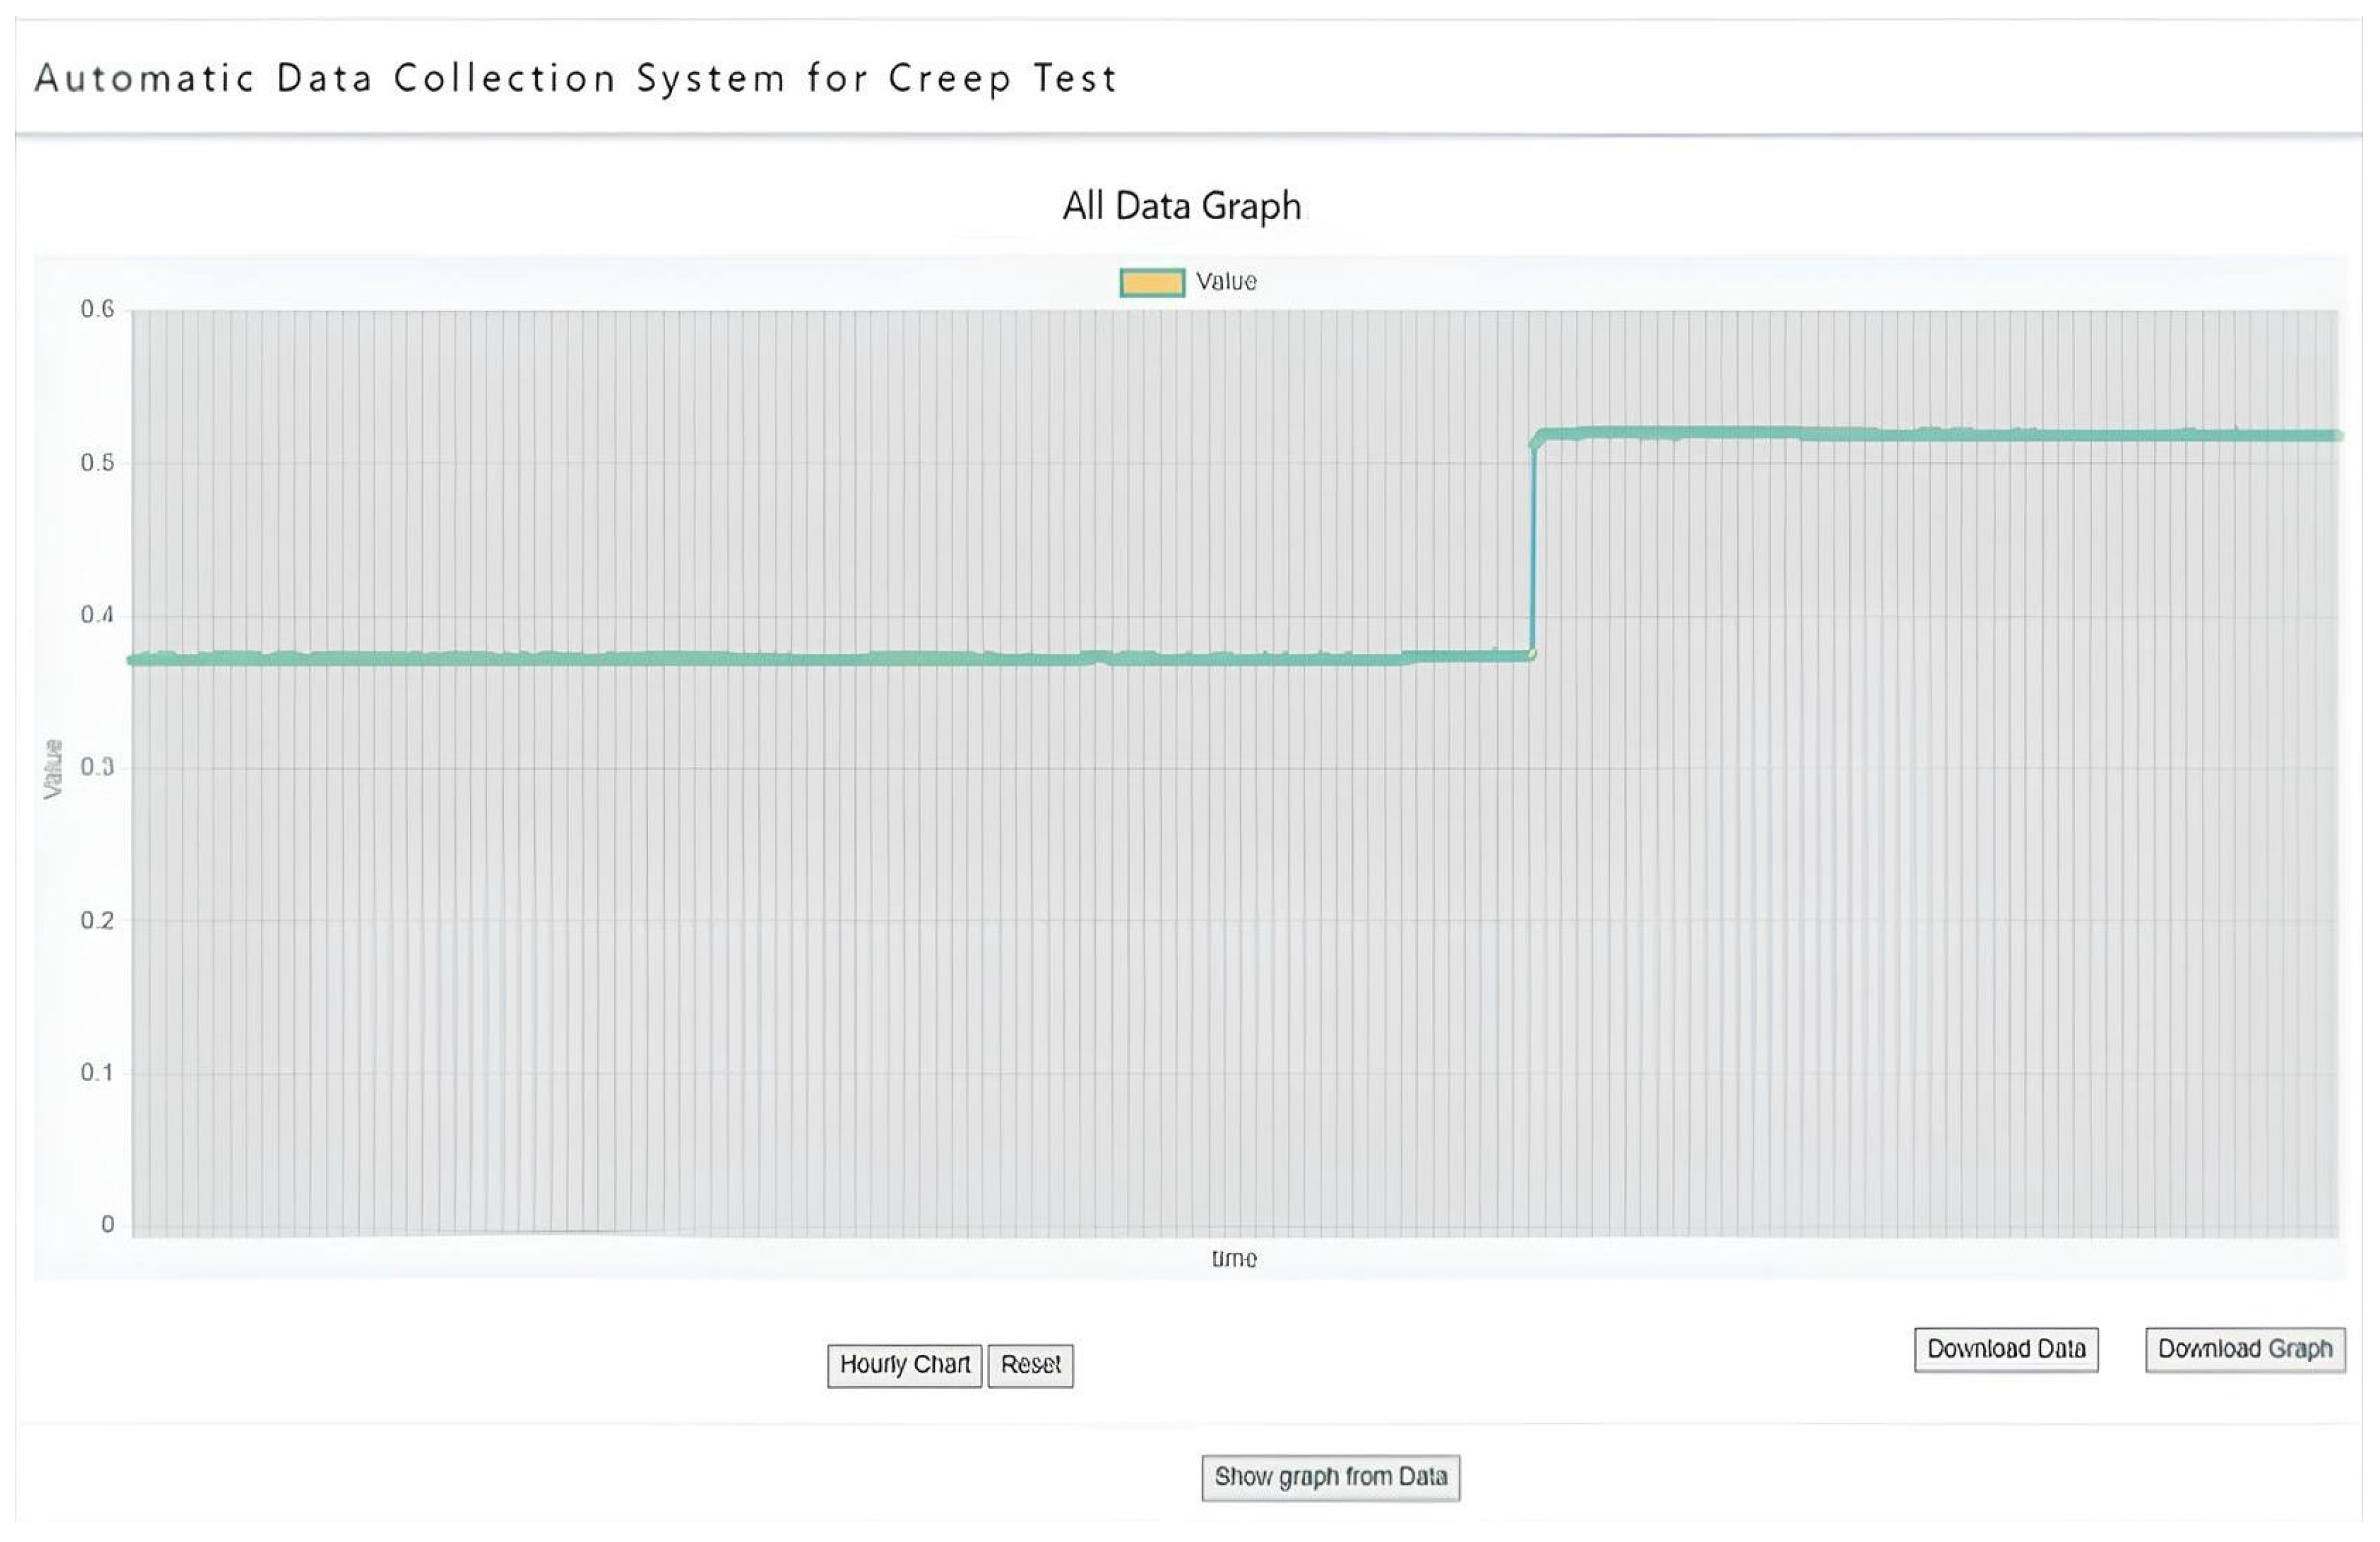2380x1542 pixels.
Task: Click the first data point at line's left end
Action: (133, 659)
